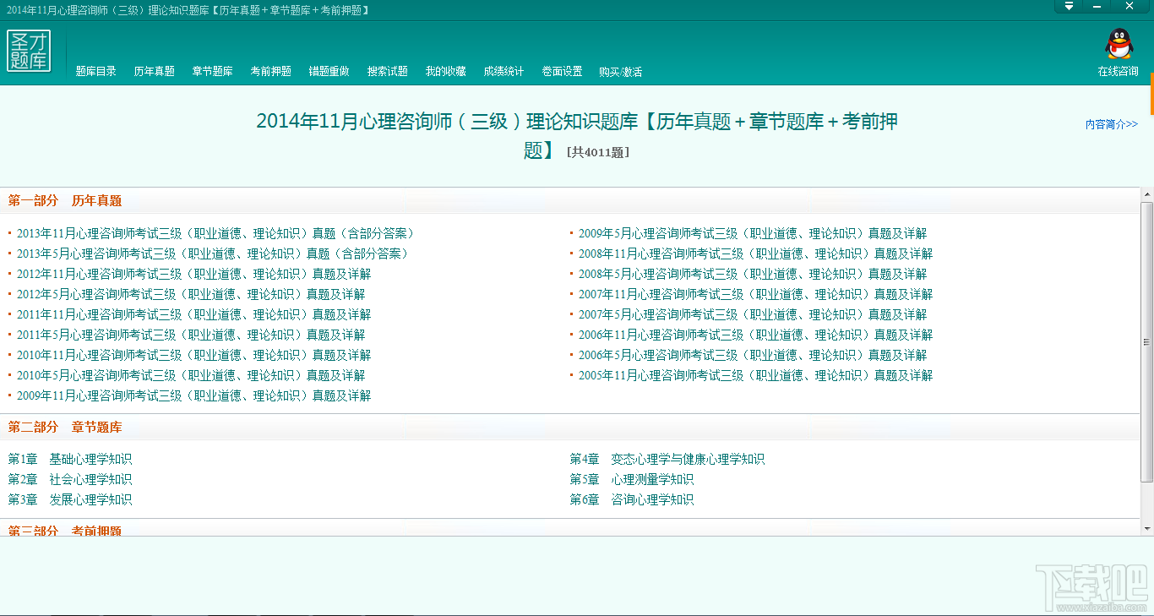Open 2011年5月 真题及详解 link
Screen dimensions: 1154x616
(x=191, y=335)
